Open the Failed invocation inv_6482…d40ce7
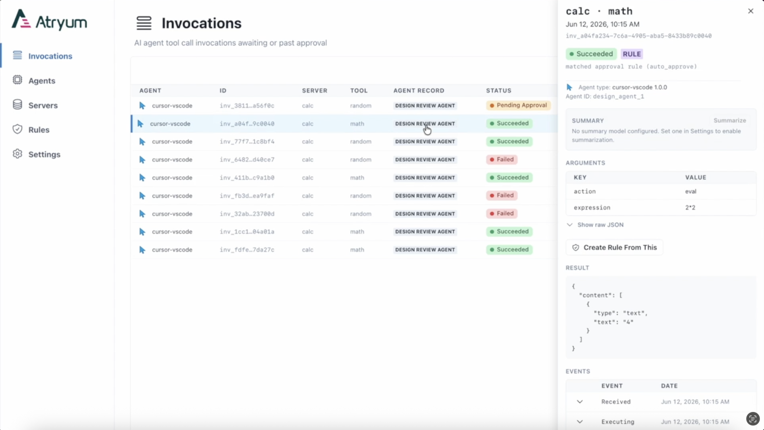This screenshot has height=430, width=764. point(344,160)
